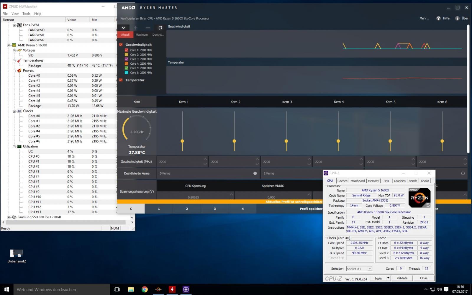Open HWMonitor File menu
The width and height of the screenshot is (472, 295).
(x=5, y=14)
